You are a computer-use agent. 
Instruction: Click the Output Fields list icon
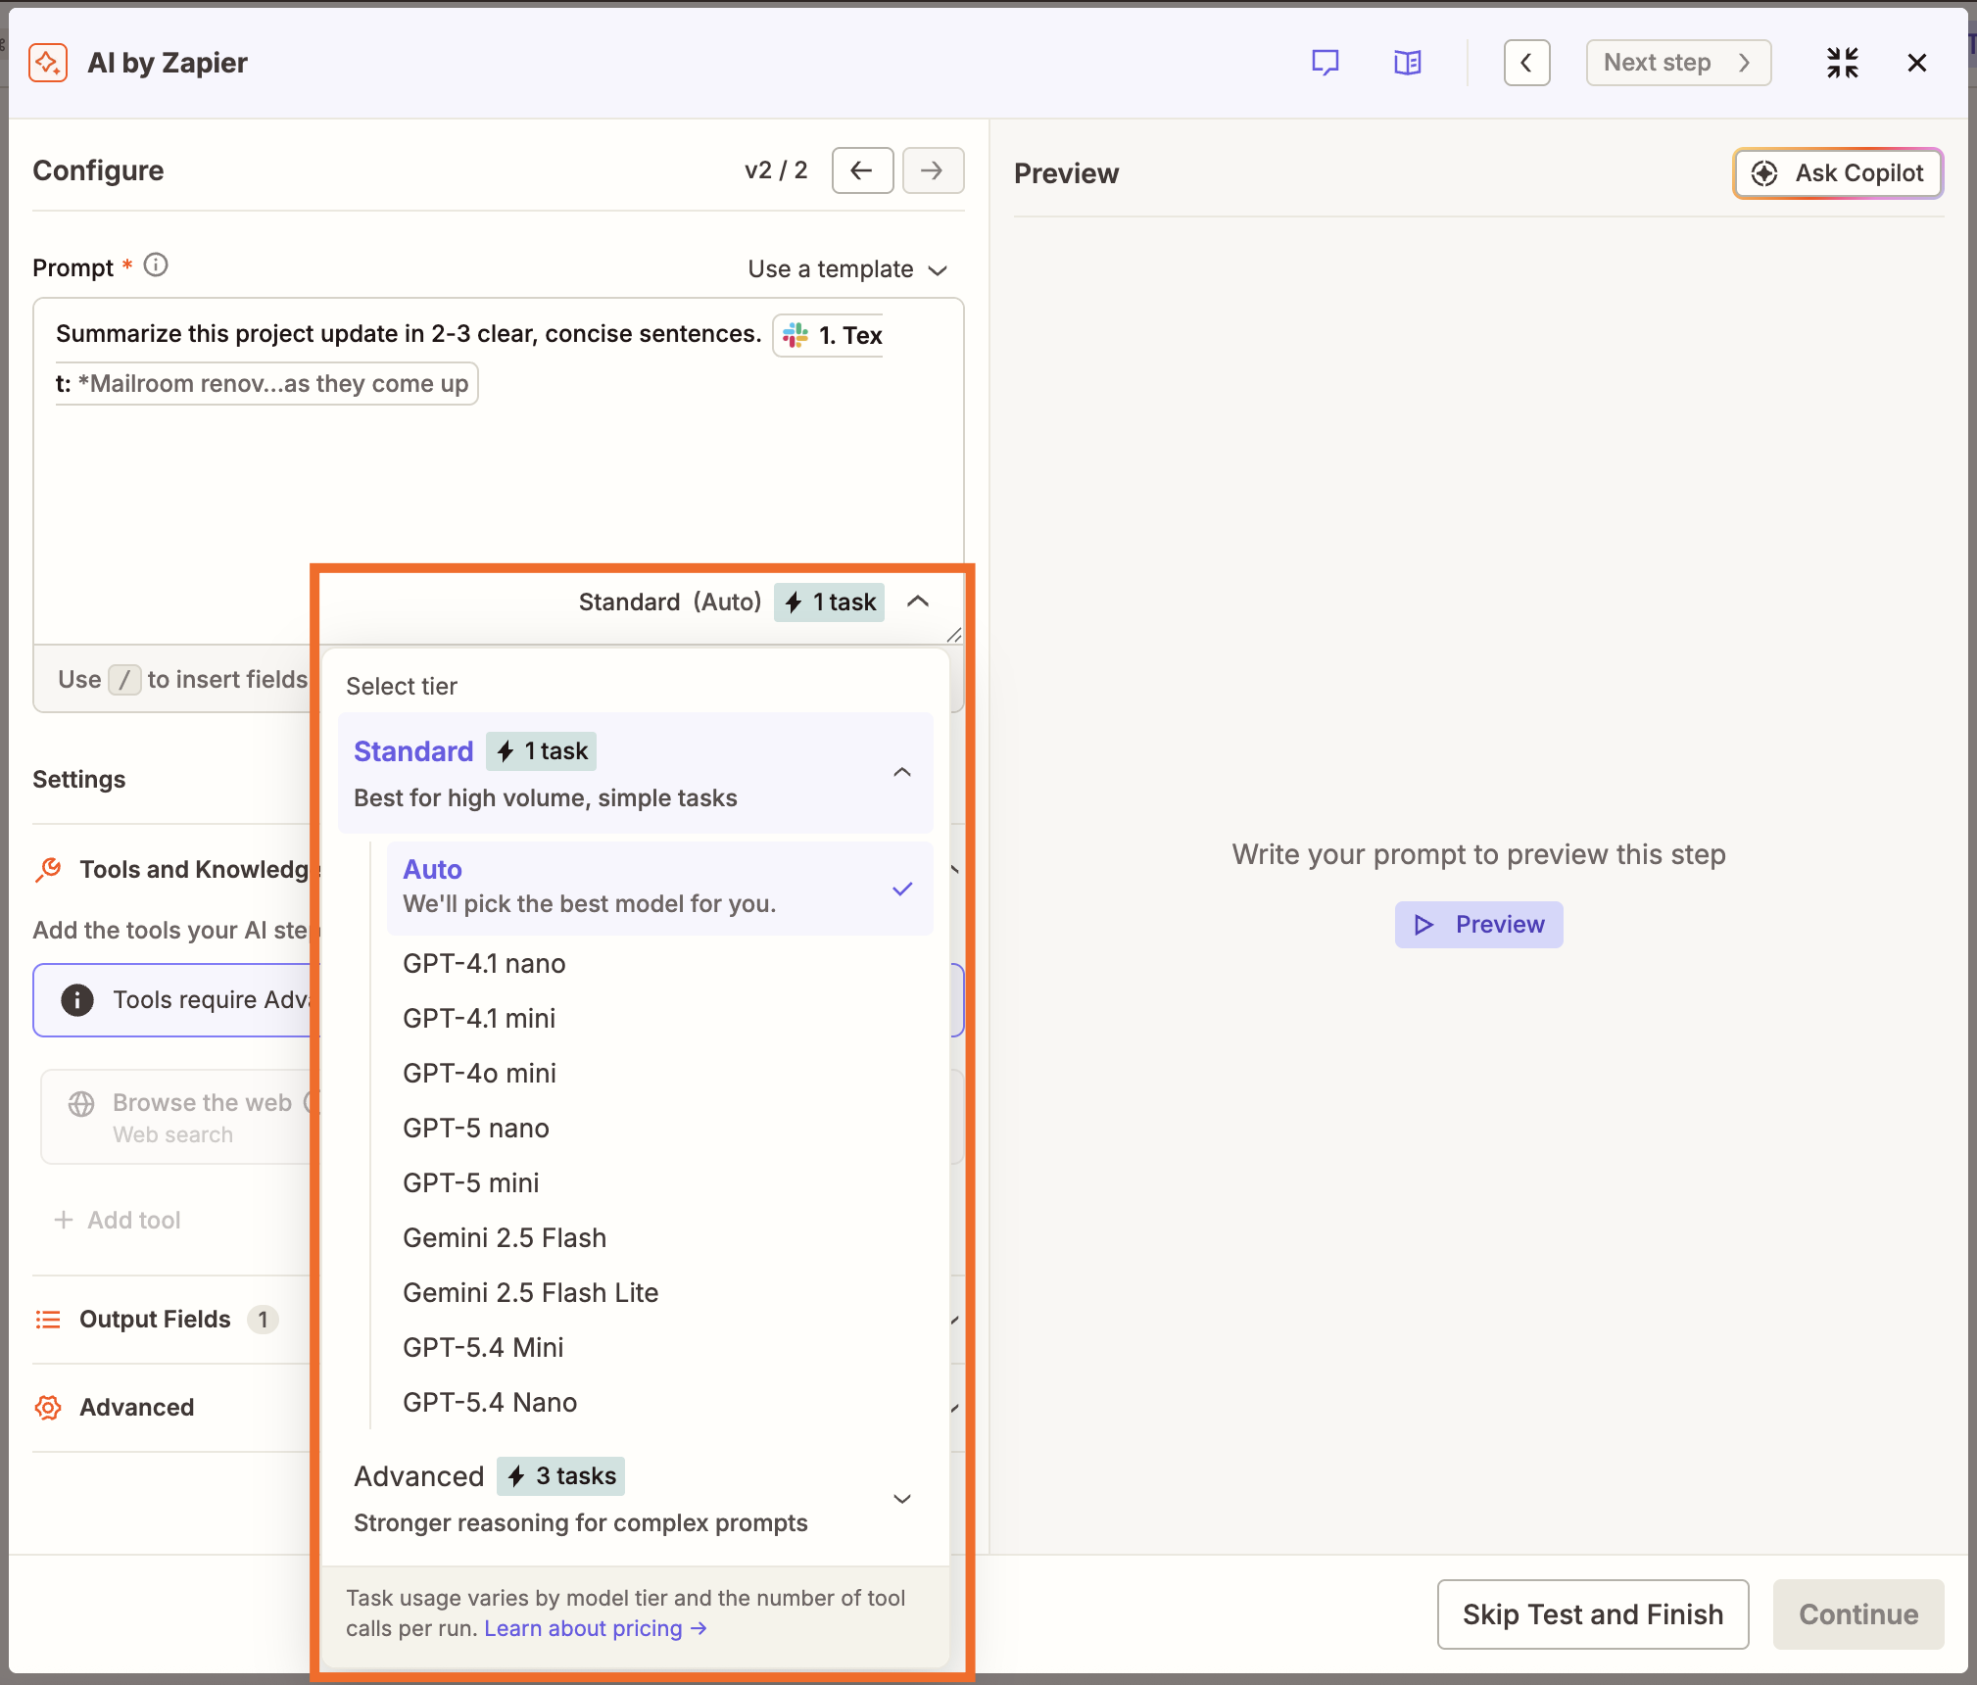pos(48,1320)
